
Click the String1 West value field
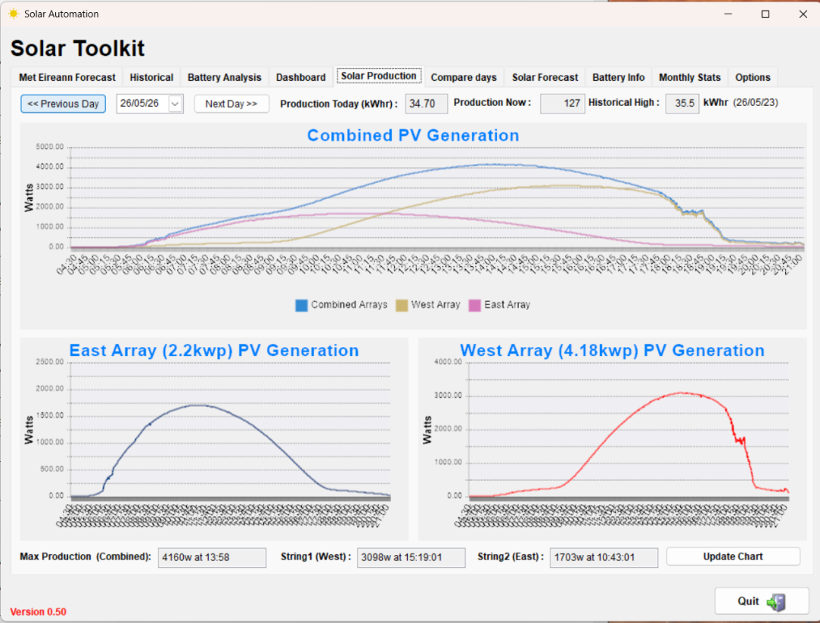pos(411,557)
